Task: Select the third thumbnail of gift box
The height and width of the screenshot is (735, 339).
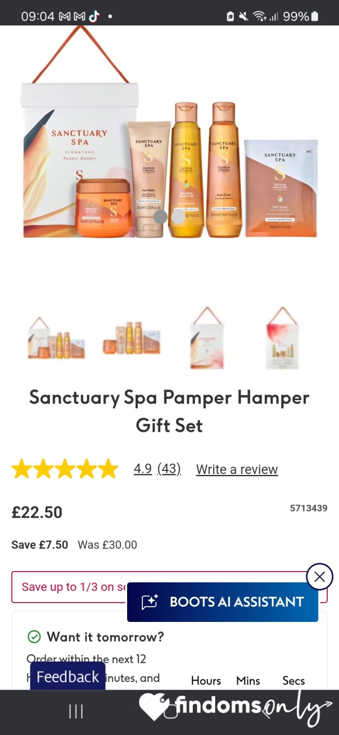Action: click(207, 338)
